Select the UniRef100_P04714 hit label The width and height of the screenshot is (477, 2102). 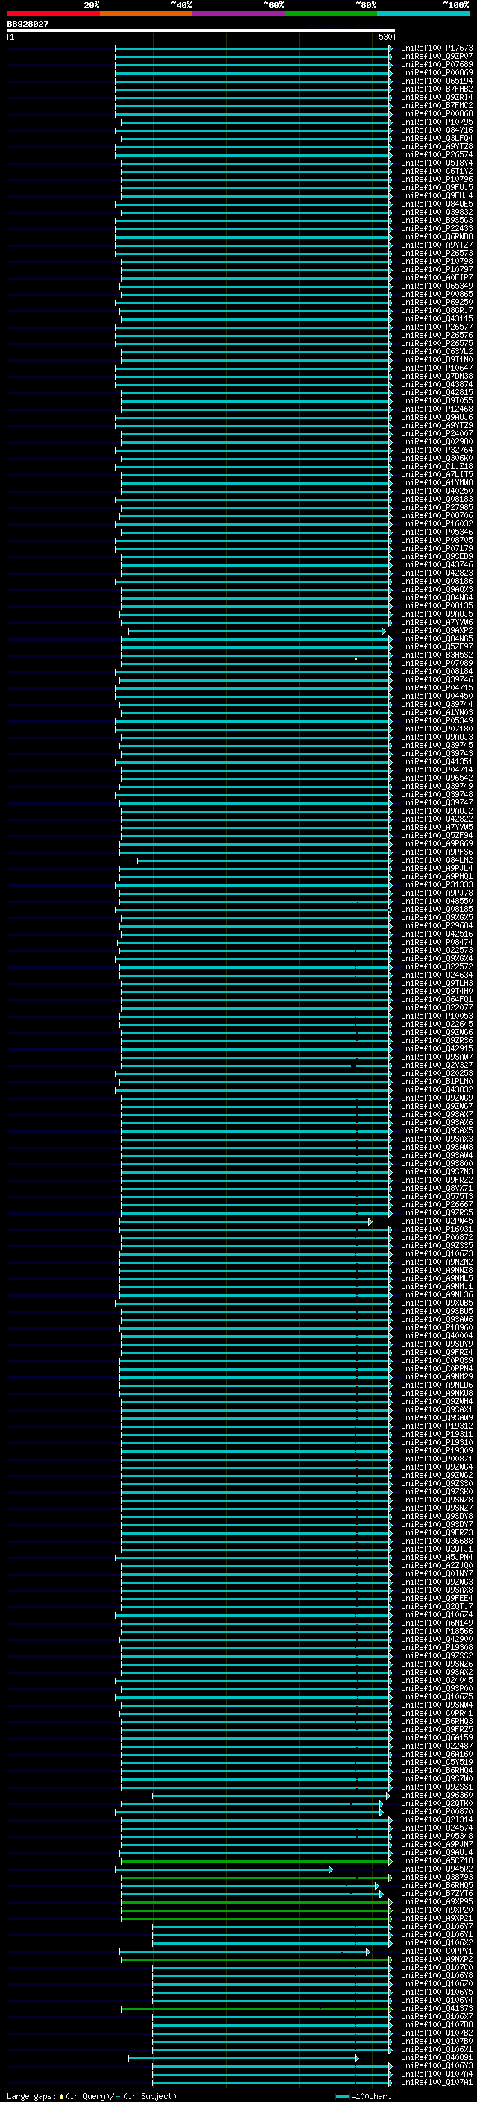[x=437, y=770]
